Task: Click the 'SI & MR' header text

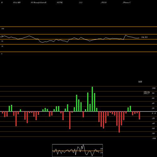Action: (17, 3)
